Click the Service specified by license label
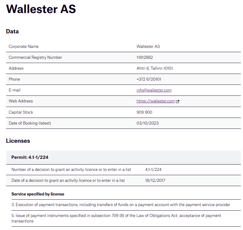243x230 pixels. coord(38,194)
